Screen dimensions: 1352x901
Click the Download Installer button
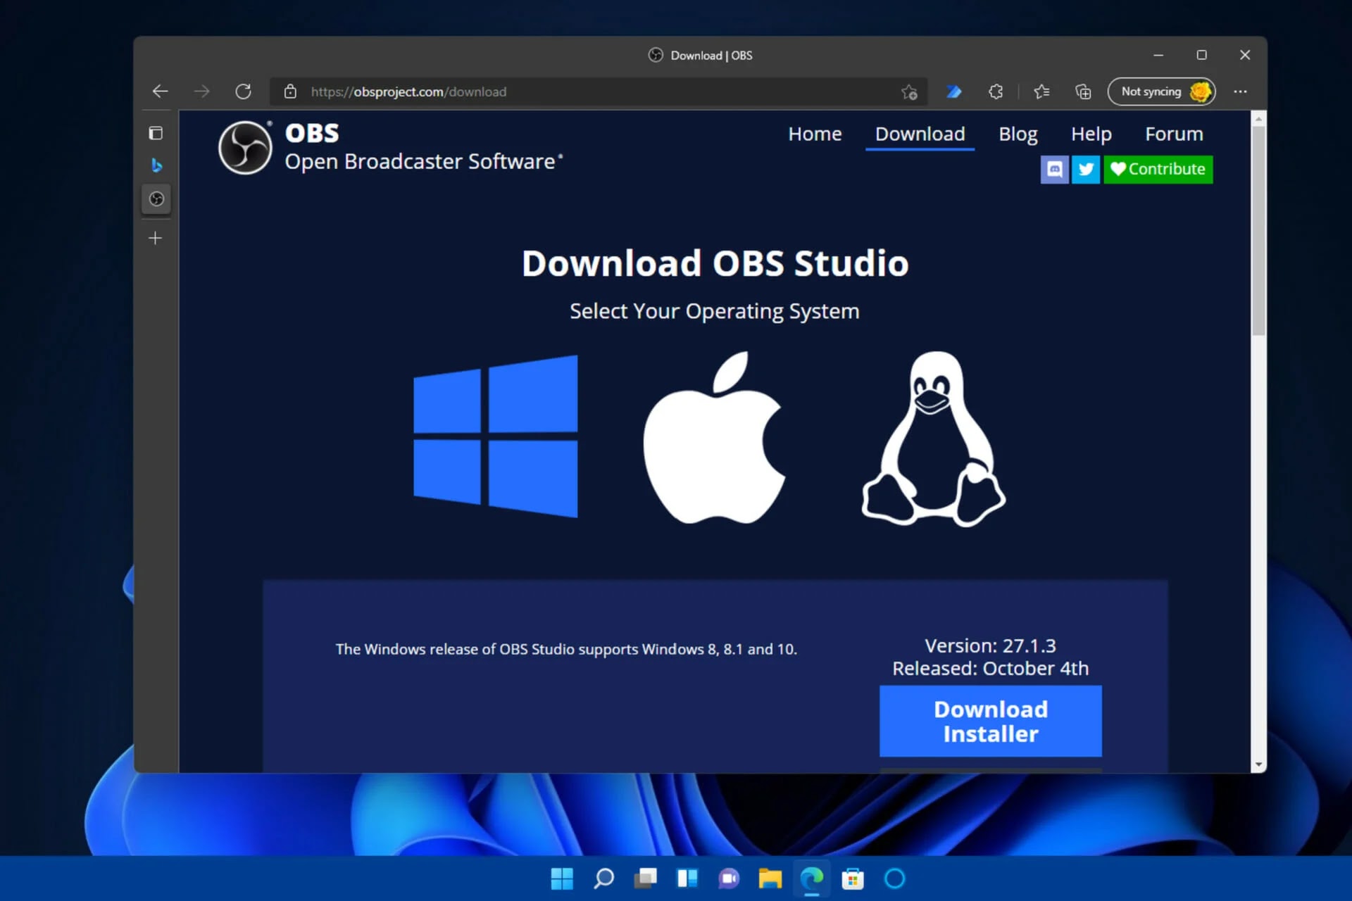(991, 722)
